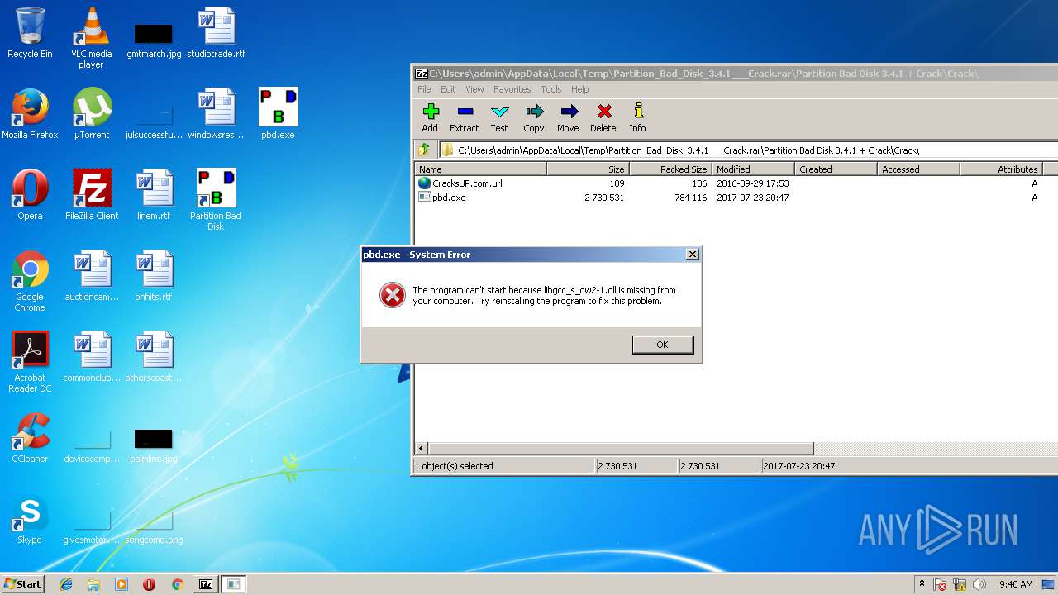
Task: Sort by the Attributes column header
Action: [1001, 169]
